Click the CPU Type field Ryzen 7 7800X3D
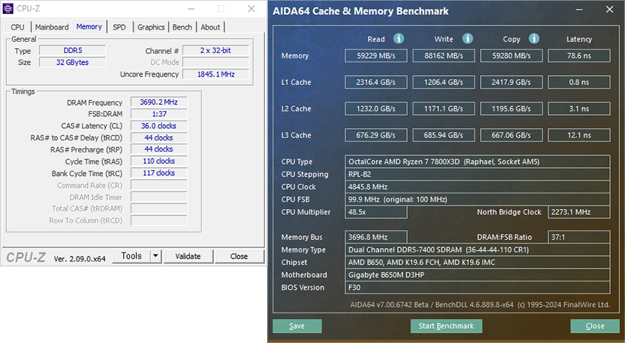 (477, 162)
